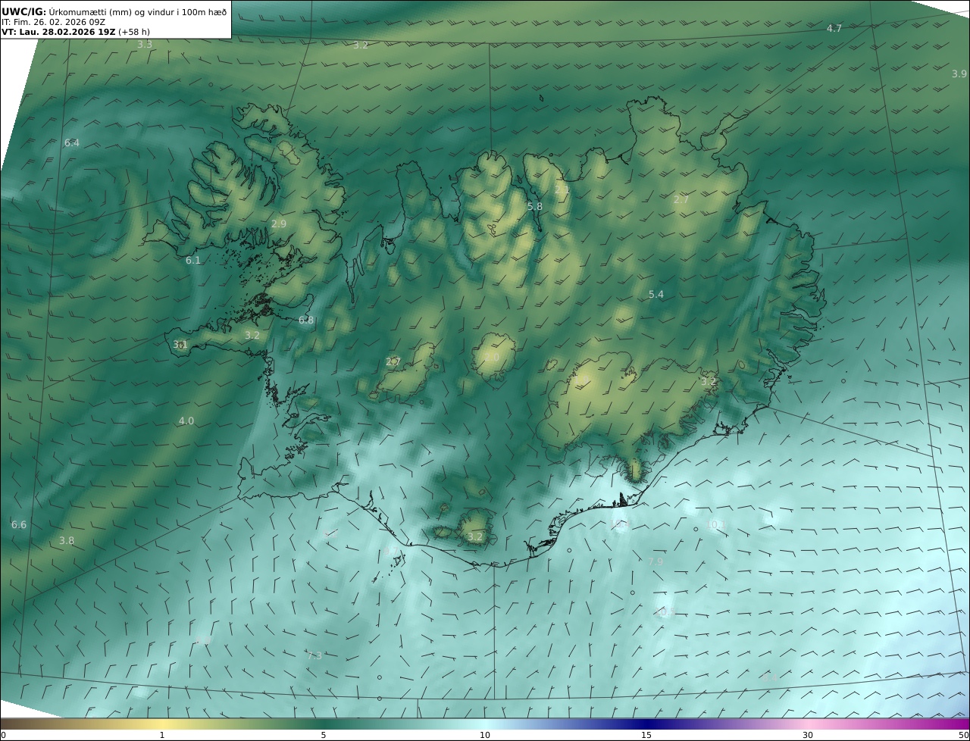This screenshot has width=970, height=741.
Task: Click the 6.8 value on the map
Action: (x=306, y=320)
